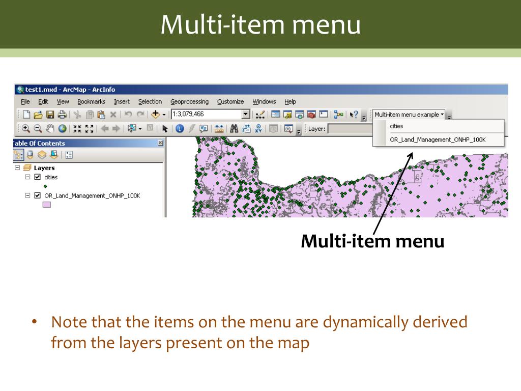Viewport: 521px width, 391px height.
Task: Click the Copy icon in the Standard toolbar
Action: pos(90,115)
